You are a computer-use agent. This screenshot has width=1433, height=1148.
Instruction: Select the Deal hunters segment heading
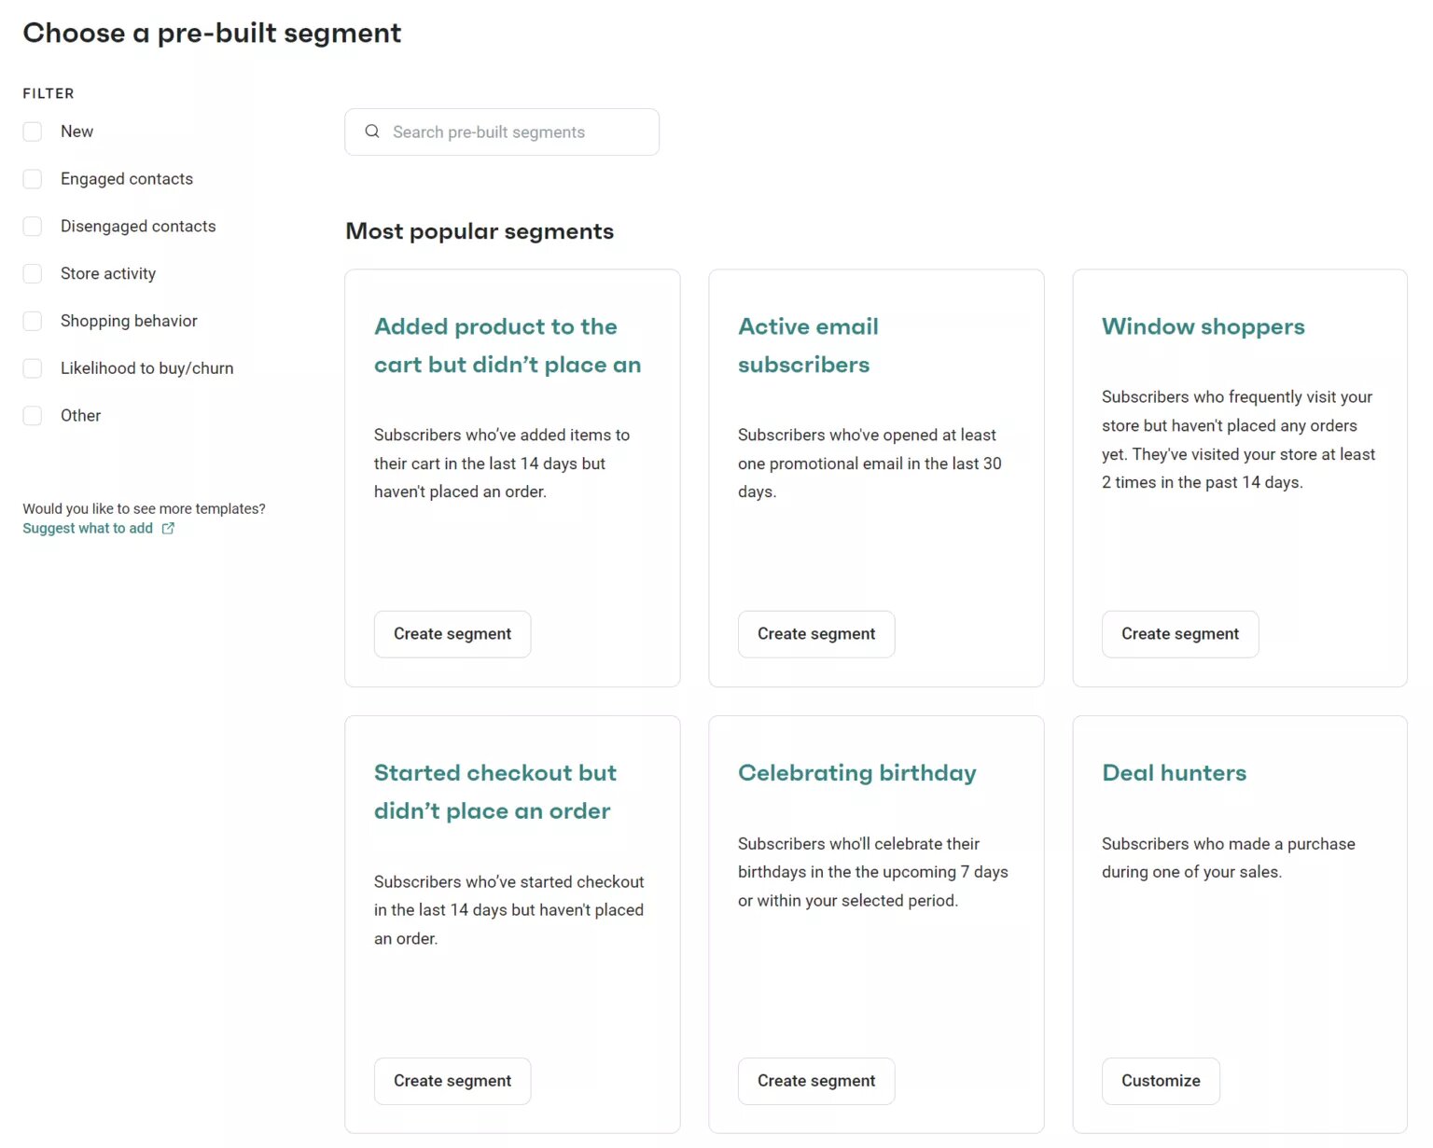[x=1174, y=772]
